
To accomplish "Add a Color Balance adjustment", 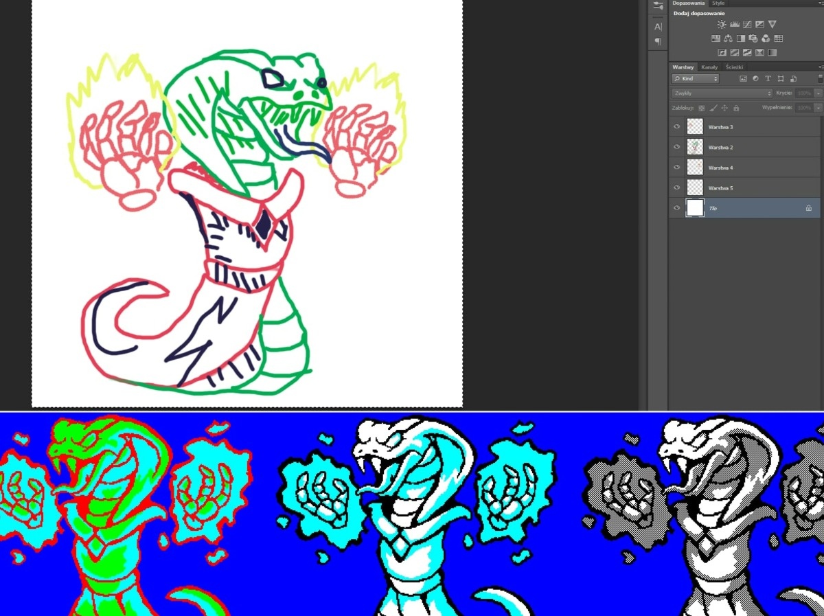I will click(728, 38).
